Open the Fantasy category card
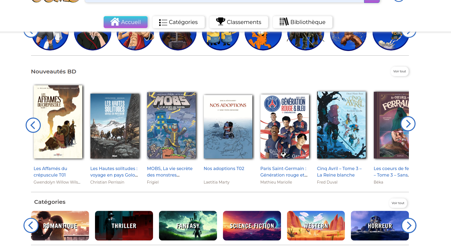 [x=188, y=226]
